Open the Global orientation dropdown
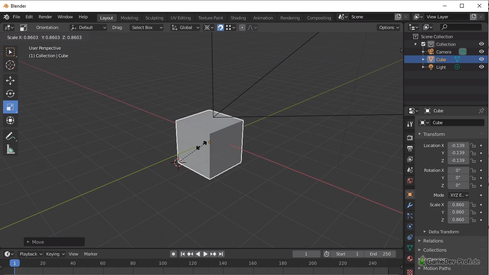The height and width of the screenshot is (275, 489). tap(185, 27)
